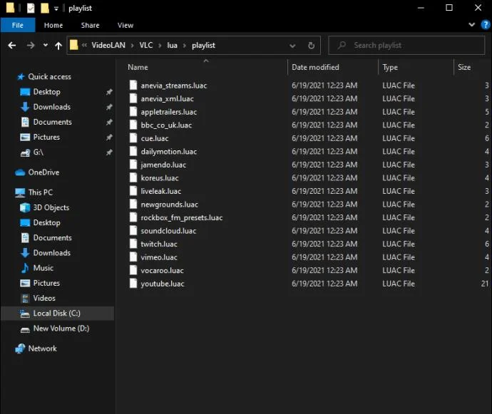The image size is (492, 414).
Task: Click the dailymotion.luac file icon
Action: tap(133, 151)
